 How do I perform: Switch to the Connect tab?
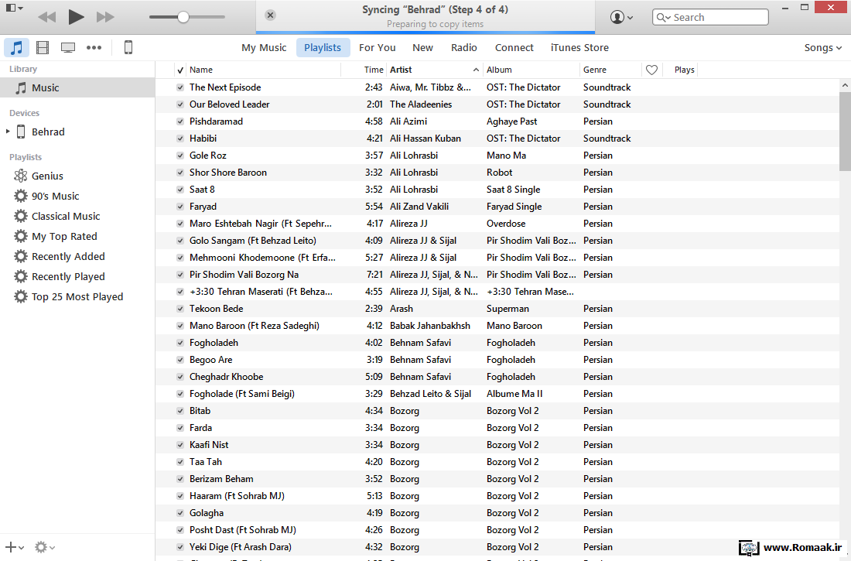click(514, 47)
